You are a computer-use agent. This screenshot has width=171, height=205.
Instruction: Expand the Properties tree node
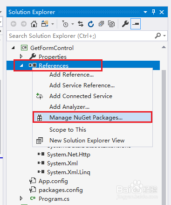tap(21, 57)
